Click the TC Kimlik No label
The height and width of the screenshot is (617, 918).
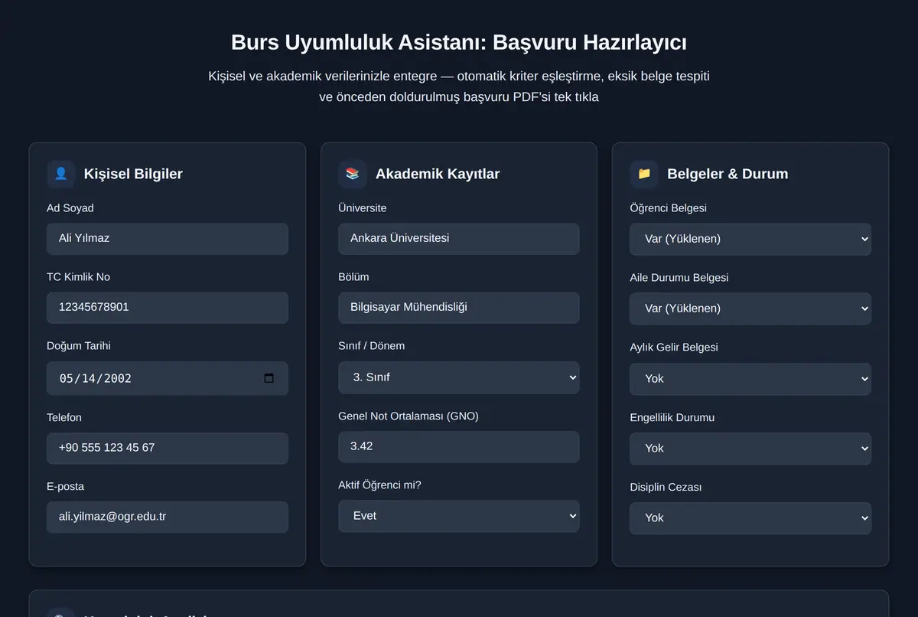tap(78, 277)
